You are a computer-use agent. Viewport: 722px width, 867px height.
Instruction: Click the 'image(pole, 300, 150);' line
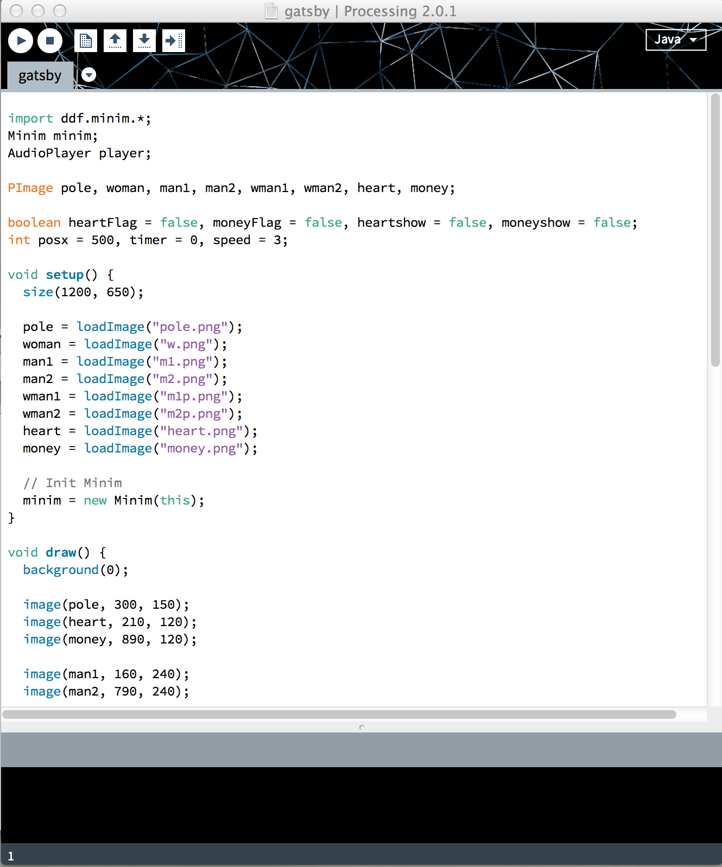tap(106, 604)
